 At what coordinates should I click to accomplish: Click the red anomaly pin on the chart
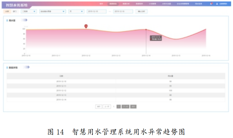[x=86, y=26]
